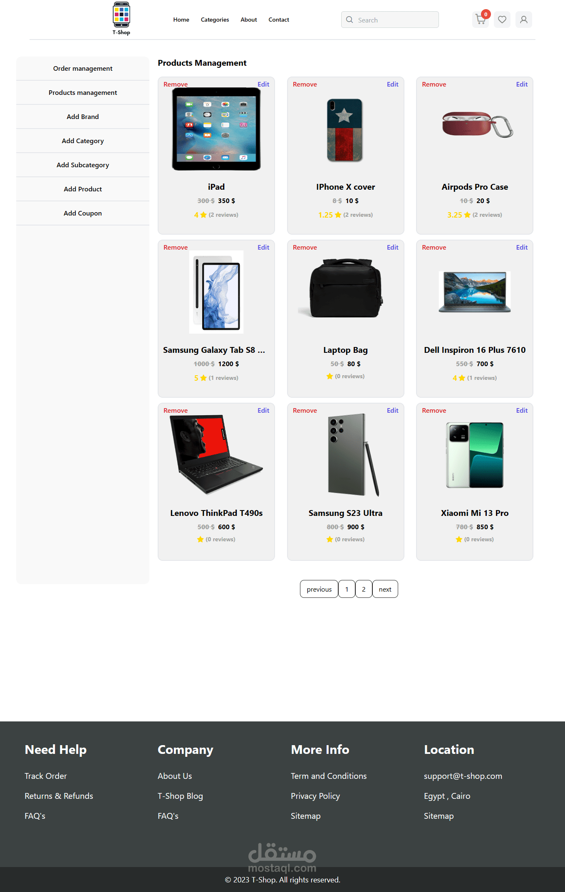The width and height of the screenshot is (565, 892).
Task: Click the iPad rating star
Action: (x=203, y=215)
